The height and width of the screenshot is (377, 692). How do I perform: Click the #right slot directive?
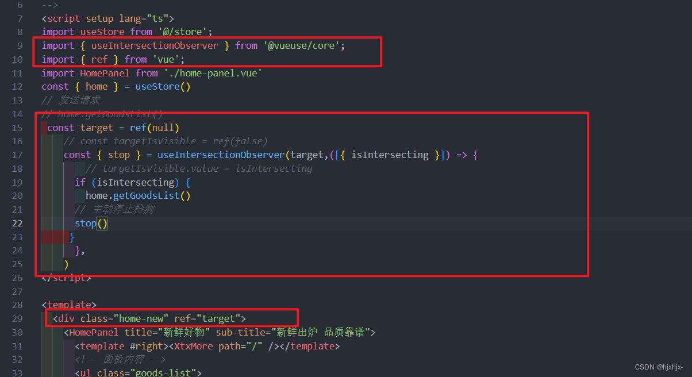point(147,347)
